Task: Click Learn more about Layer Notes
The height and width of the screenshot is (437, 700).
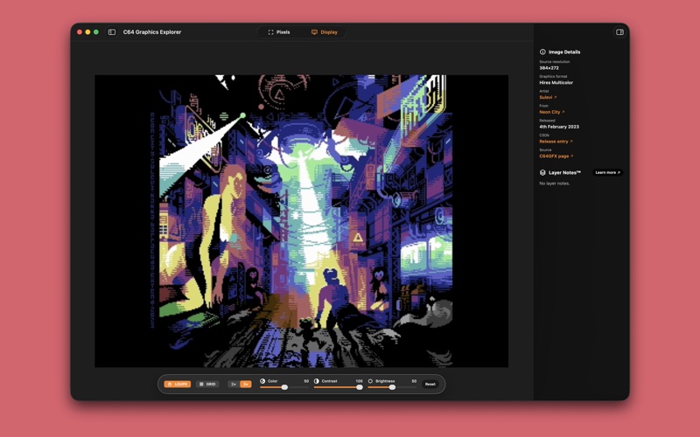Action: (607, 172)
